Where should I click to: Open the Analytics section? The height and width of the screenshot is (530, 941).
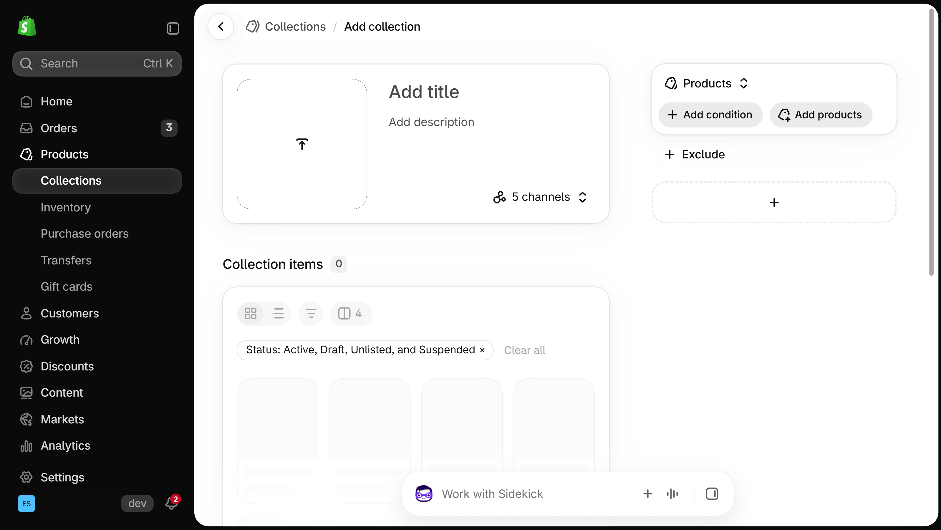click(97, 445)
